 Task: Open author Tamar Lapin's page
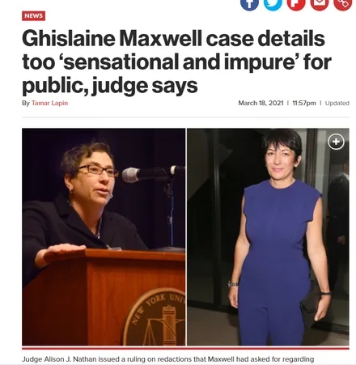(49, 103)
